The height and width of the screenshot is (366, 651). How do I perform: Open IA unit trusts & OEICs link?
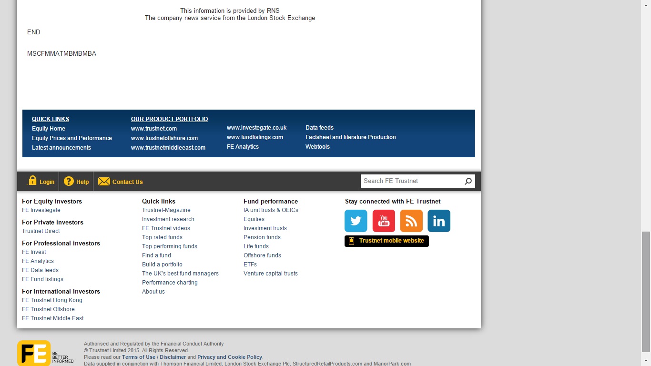click(x=271, y=210)
